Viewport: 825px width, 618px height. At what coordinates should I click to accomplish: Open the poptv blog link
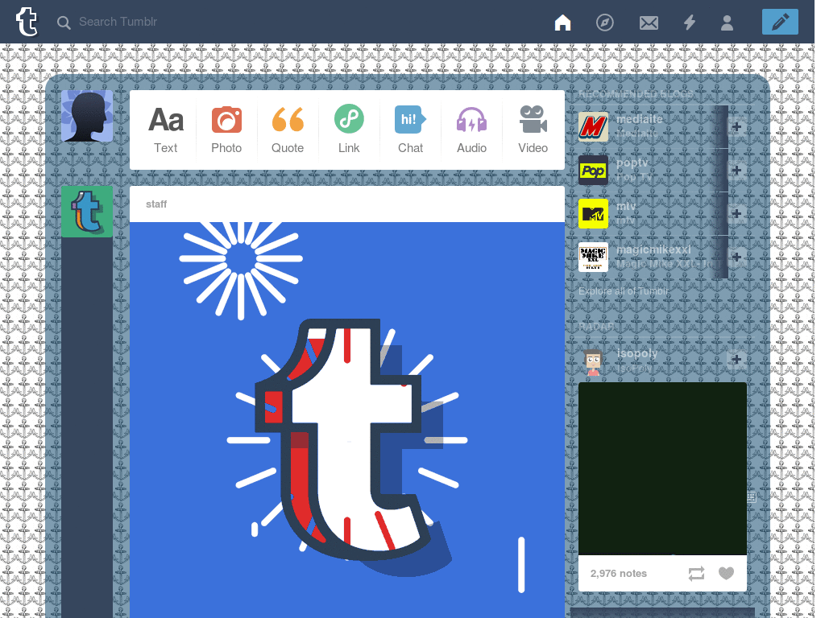pyautogui.click(x=632, y=163)
